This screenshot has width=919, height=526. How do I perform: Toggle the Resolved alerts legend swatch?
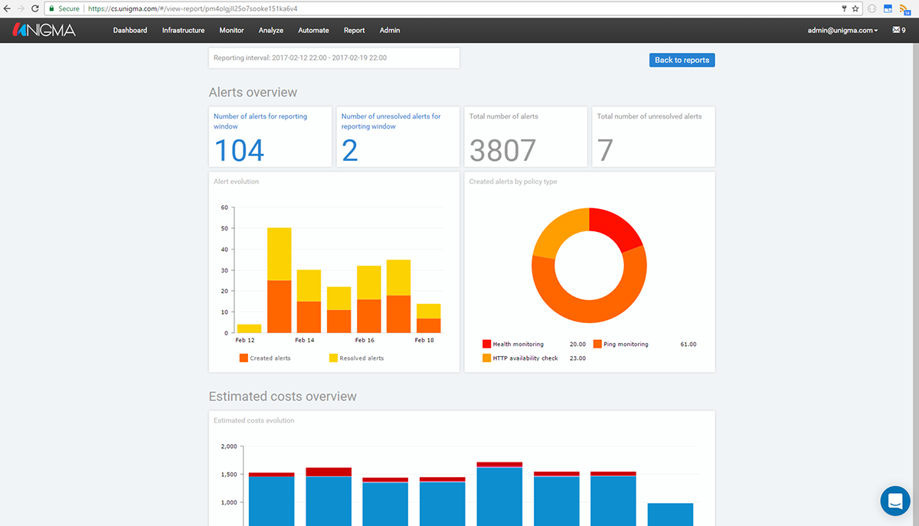[x=333, y=358]
